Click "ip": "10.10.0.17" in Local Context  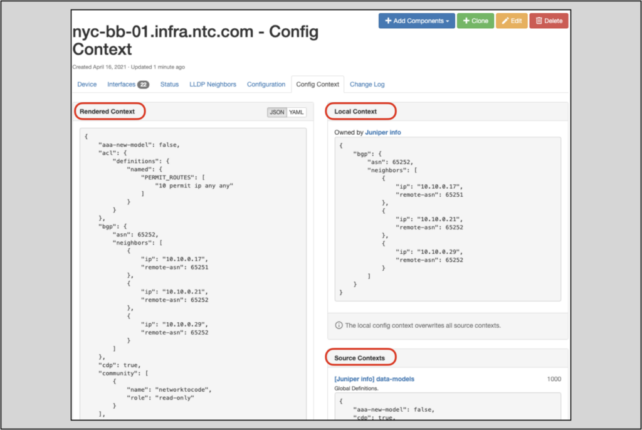click(429, 186)
